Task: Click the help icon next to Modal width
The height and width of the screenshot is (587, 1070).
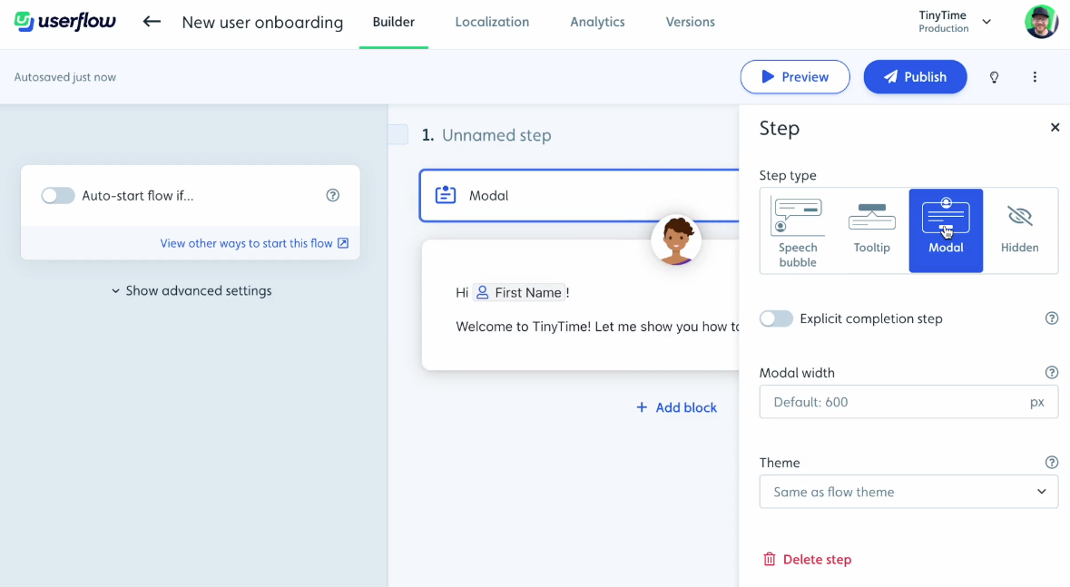Action: (x=1051, y=372)
